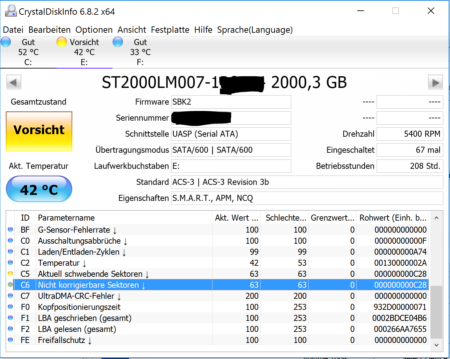Viewport: 450px width, 359px height.
Task: Click the CrystalDiskInfo application icon in title bar
Action: pos(11,11)
